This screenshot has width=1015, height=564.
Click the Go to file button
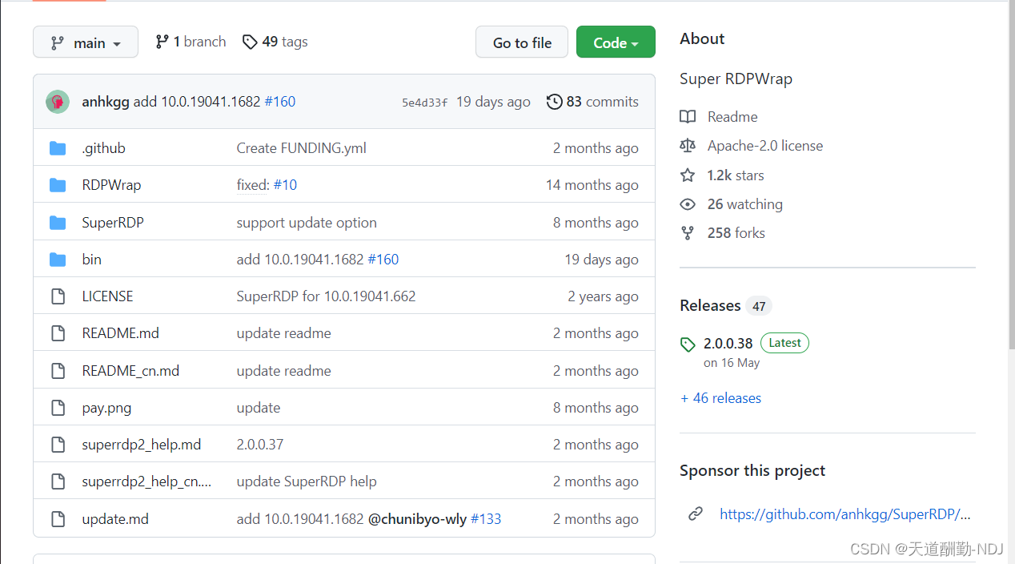click(x=522, y=42)
